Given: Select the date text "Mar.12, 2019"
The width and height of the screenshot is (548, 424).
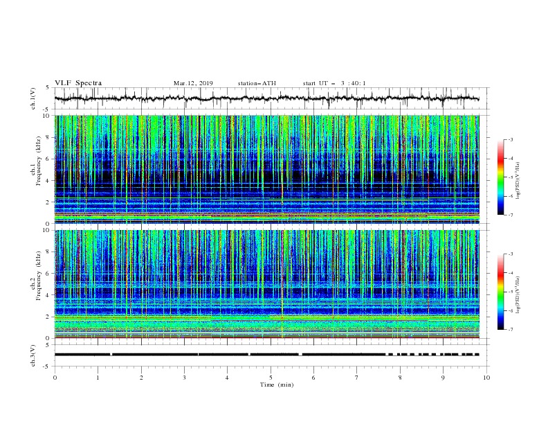Looking at the screenshot, I should tap(193, 83).
